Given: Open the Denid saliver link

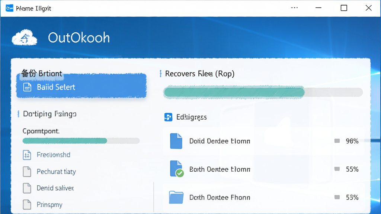Looking at the screenshot, I should tap(55, 188).
